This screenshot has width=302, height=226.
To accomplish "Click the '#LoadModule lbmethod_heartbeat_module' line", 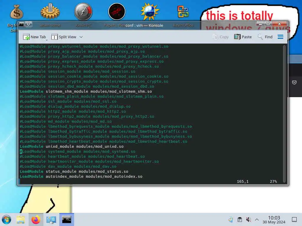I will [x=104, y=142].
